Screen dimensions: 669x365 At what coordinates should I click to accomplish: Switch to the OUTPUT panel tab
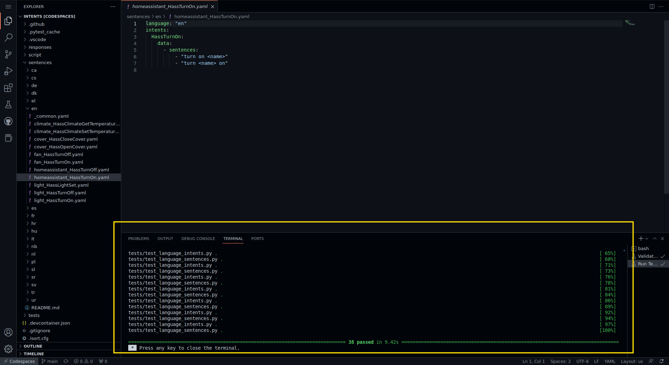165,239
